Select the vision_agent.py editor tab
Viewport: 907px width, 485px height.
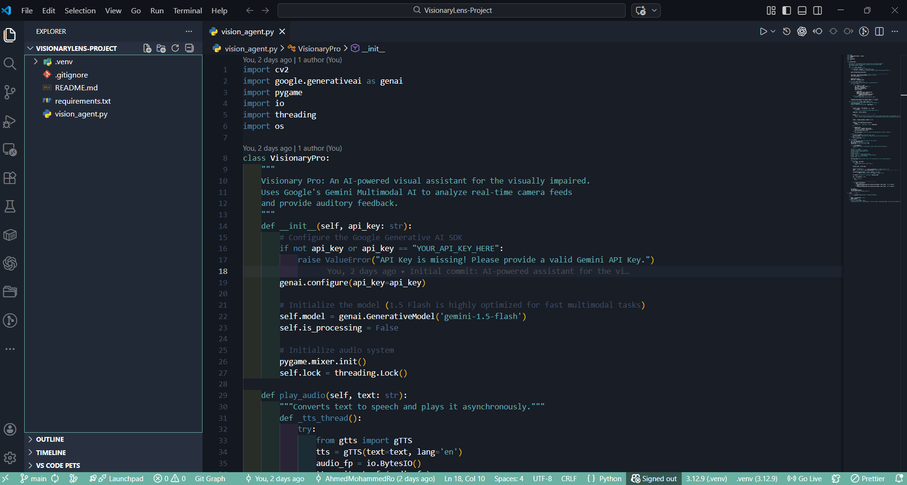pyautogui.click(x=247, y=31)
